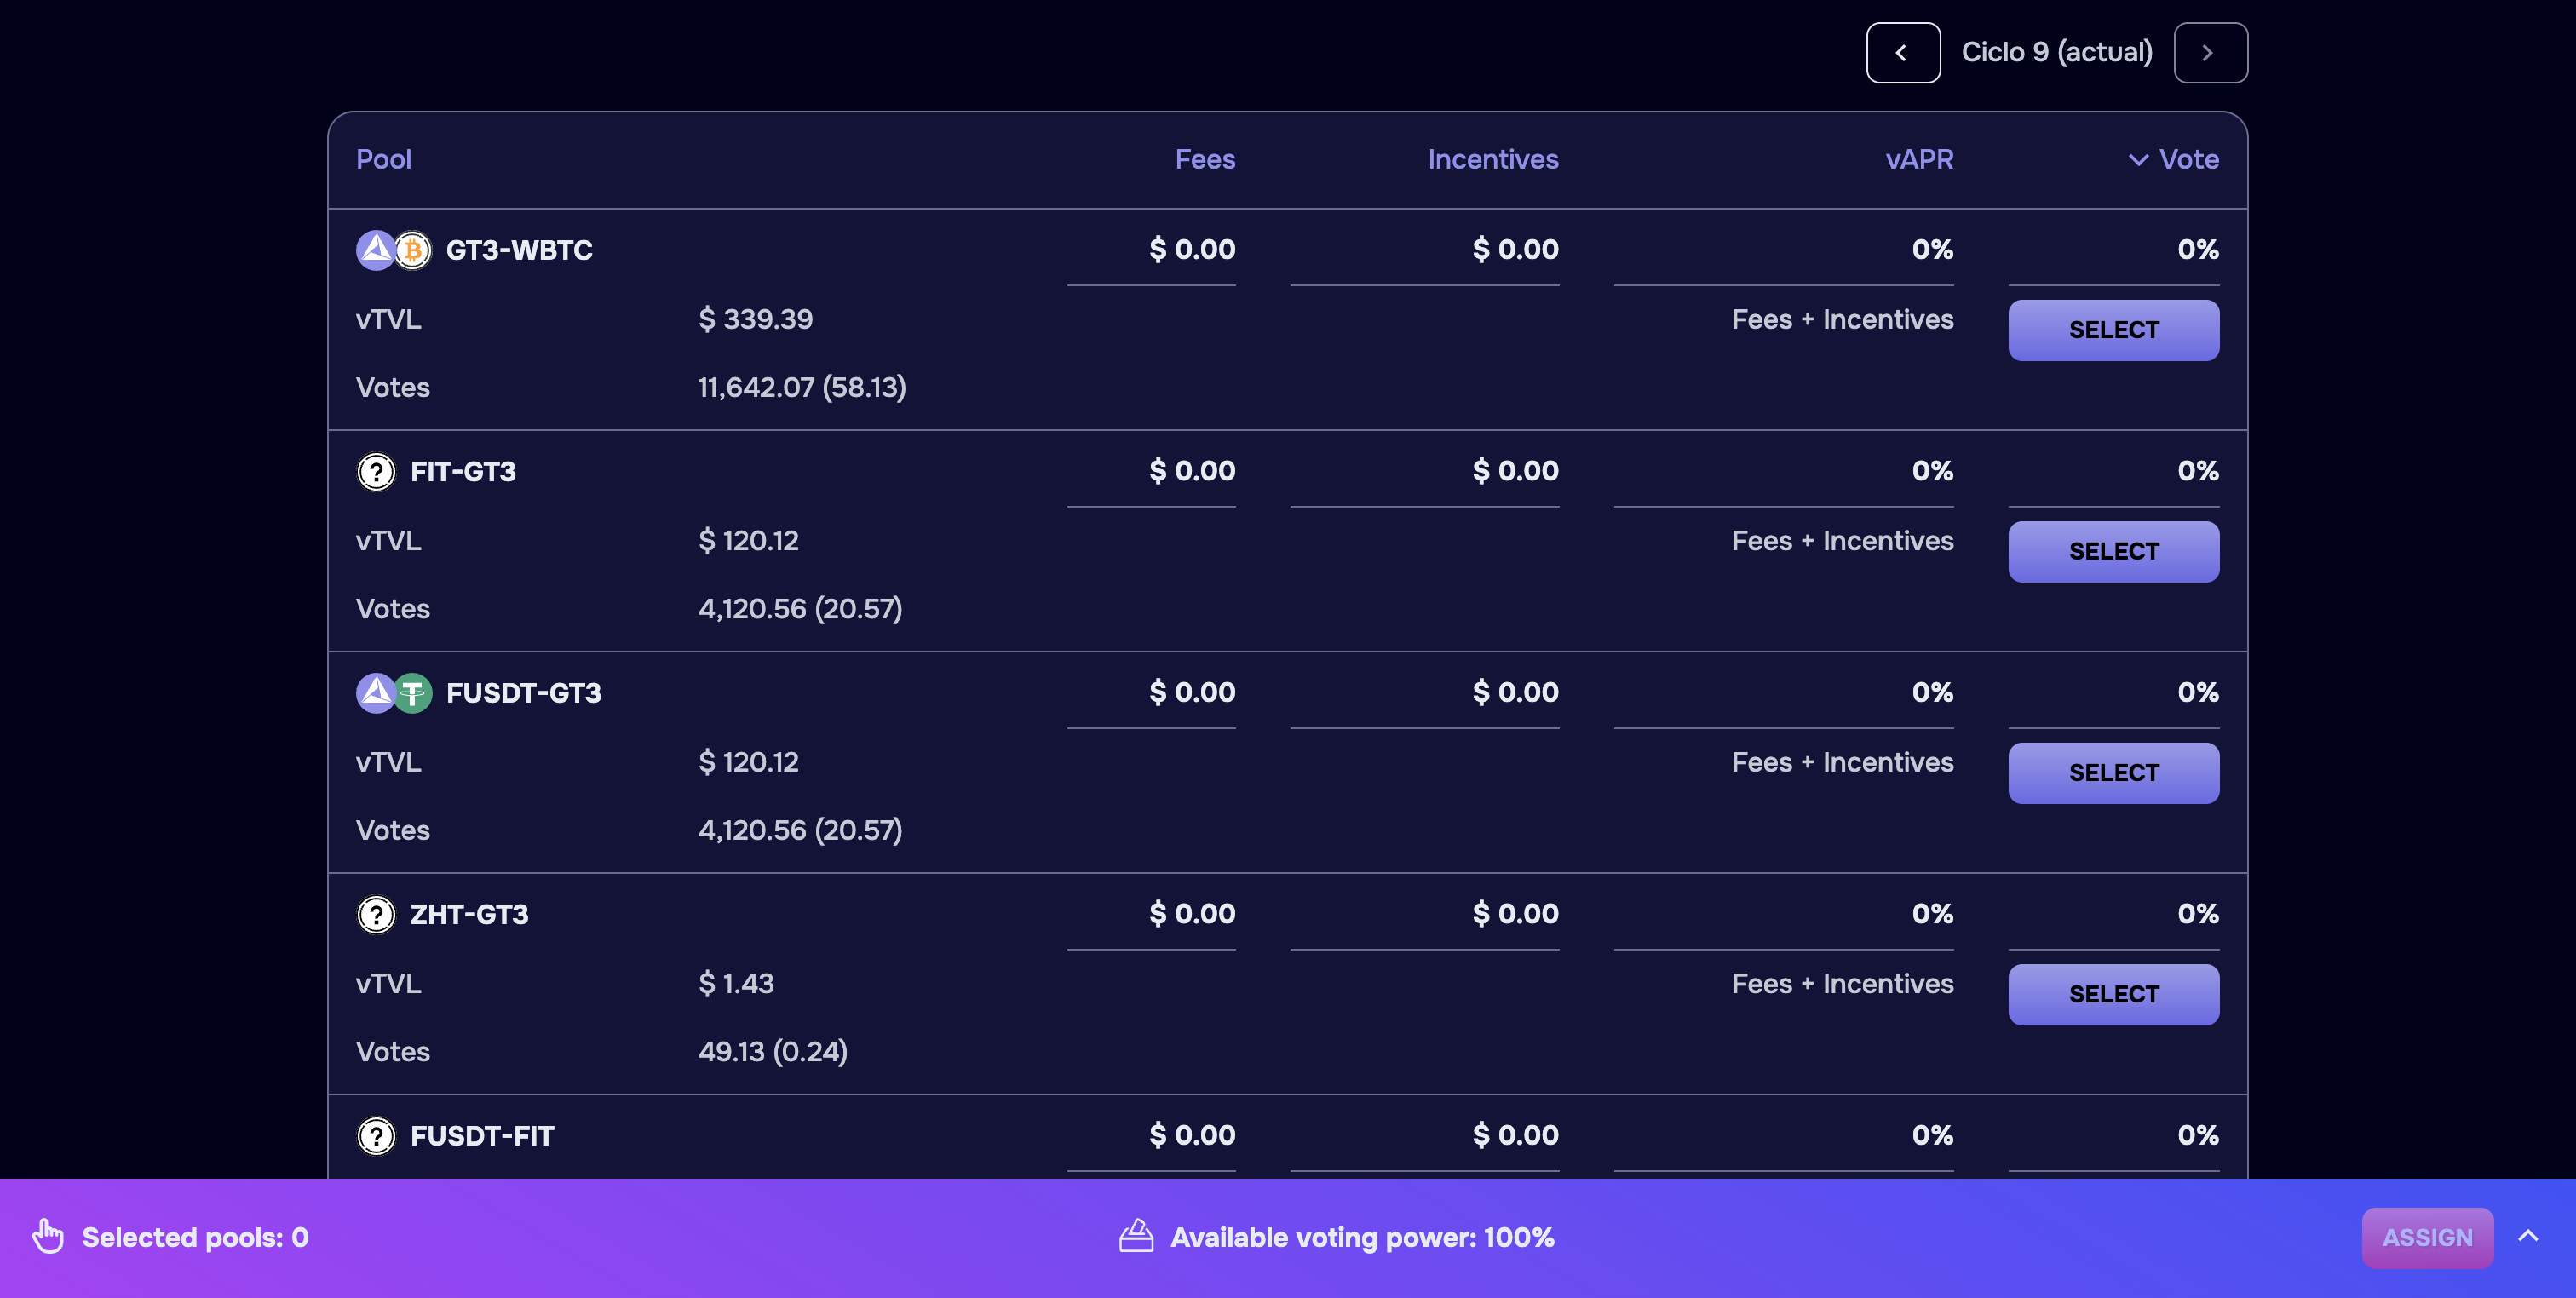Sort by the Pool column header
This screenshot has width=2576, height=1298.
tap(384, 160)
